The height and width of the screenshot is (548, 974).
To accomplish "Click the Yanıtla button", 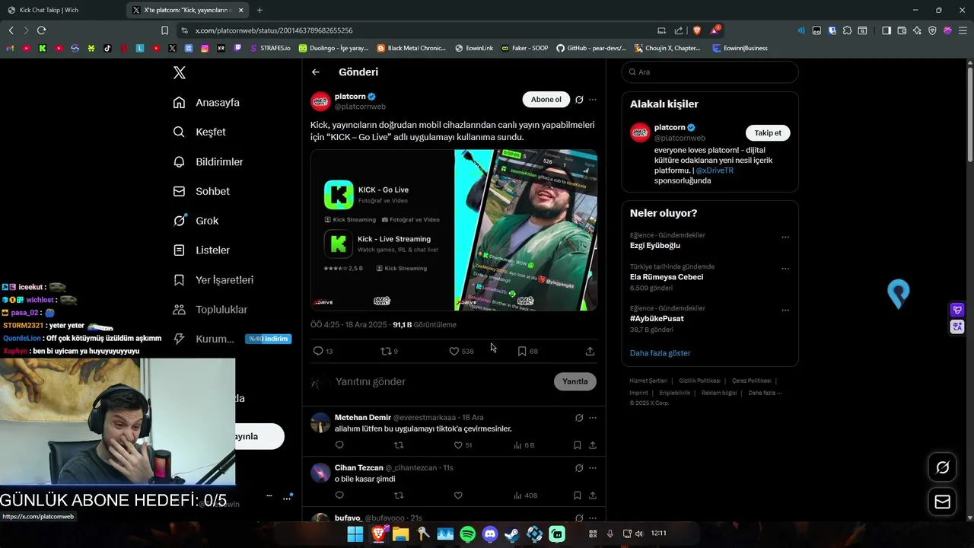I will tap(575, 381).
